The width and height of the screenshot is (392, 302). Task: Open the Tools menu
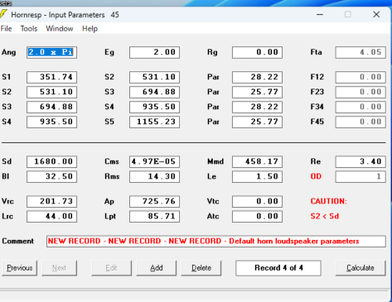click(x=29, y=29)
